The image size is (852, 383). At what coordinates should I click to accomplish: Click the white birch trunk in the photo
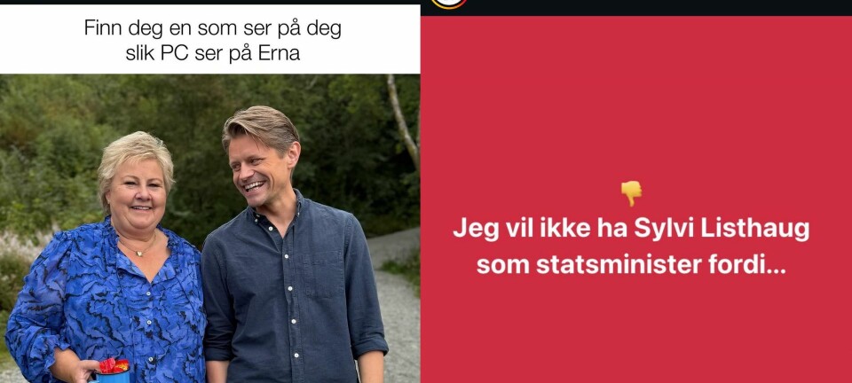click(x=403, y=120)
